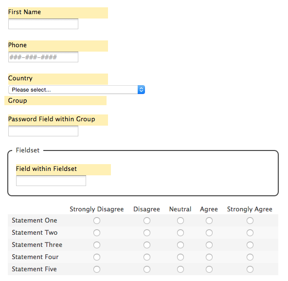This screenshot has width=288, height=281.
Task: Select Neutral for Statement Two
Action: coord(180,233)
